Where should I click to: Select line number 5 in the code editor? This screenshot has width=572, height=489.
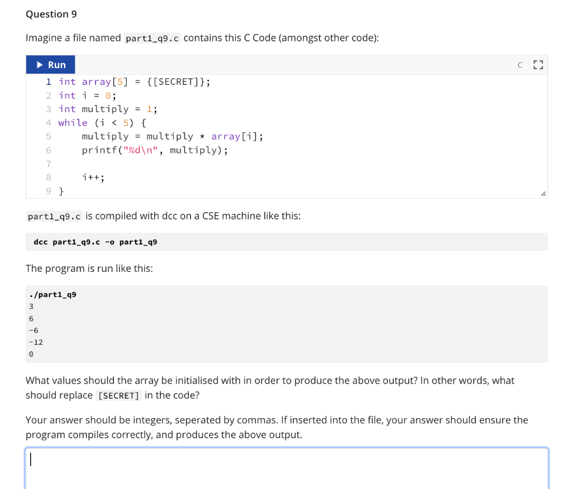click(49, 136)
